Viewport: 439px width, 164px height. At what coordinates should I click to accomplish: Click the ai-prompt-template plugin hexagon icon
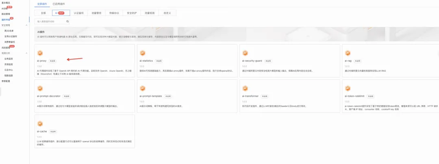coord(142,88)
